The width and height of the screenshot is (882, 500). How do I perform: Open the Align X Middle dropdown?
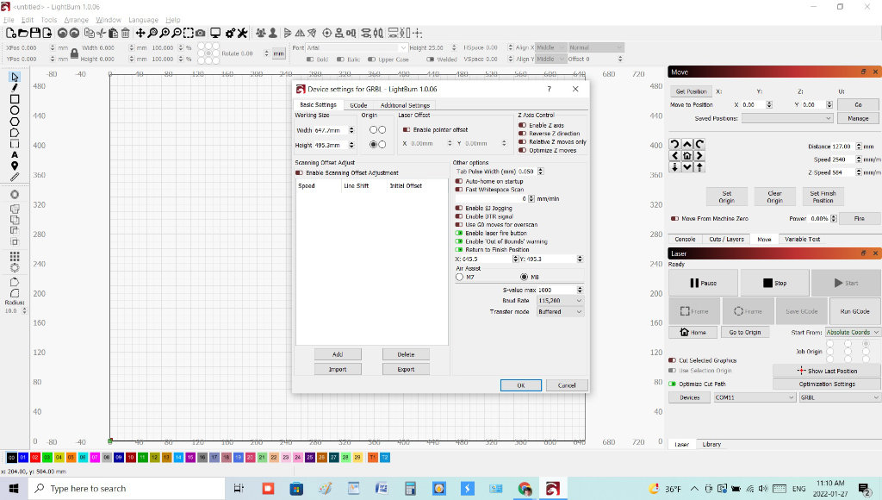coord(550,48)
